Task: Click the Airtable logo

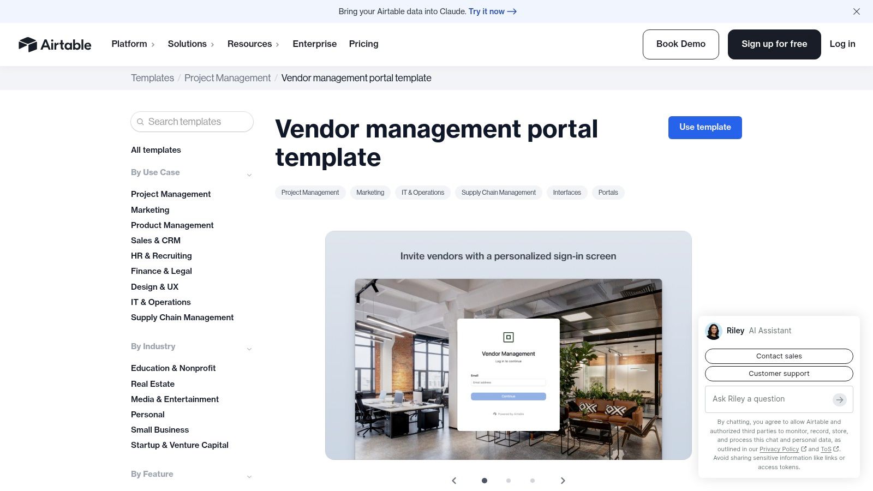Action: (x=55, y=44)
